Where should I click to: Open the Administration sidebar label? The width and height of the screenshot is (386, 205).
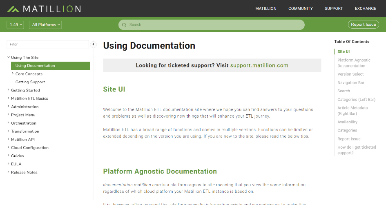tap(25, 107)
